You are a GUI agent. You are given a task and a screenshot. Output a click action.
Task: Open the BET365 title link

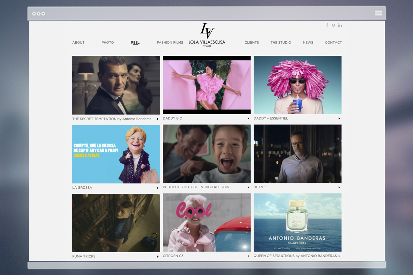260,187
